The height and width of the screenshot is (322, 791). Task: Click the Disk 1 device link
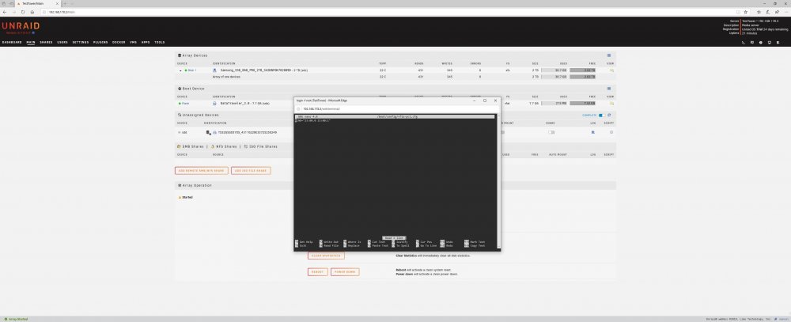192,70
